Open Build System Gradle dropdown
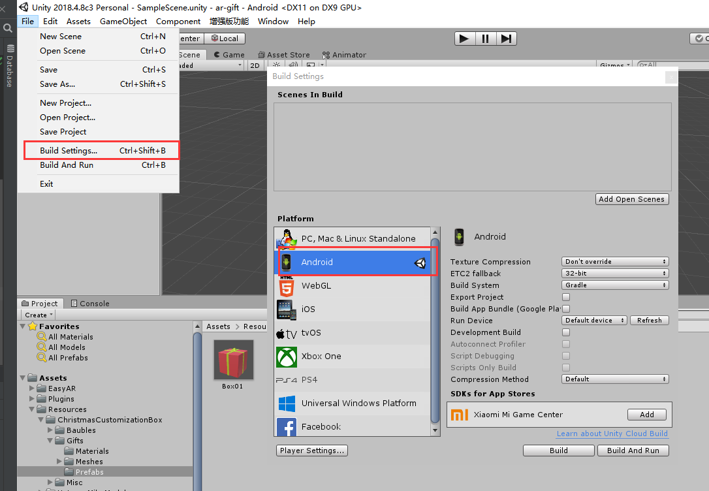This screenshot has height=491, width=709. click(615, 285)
